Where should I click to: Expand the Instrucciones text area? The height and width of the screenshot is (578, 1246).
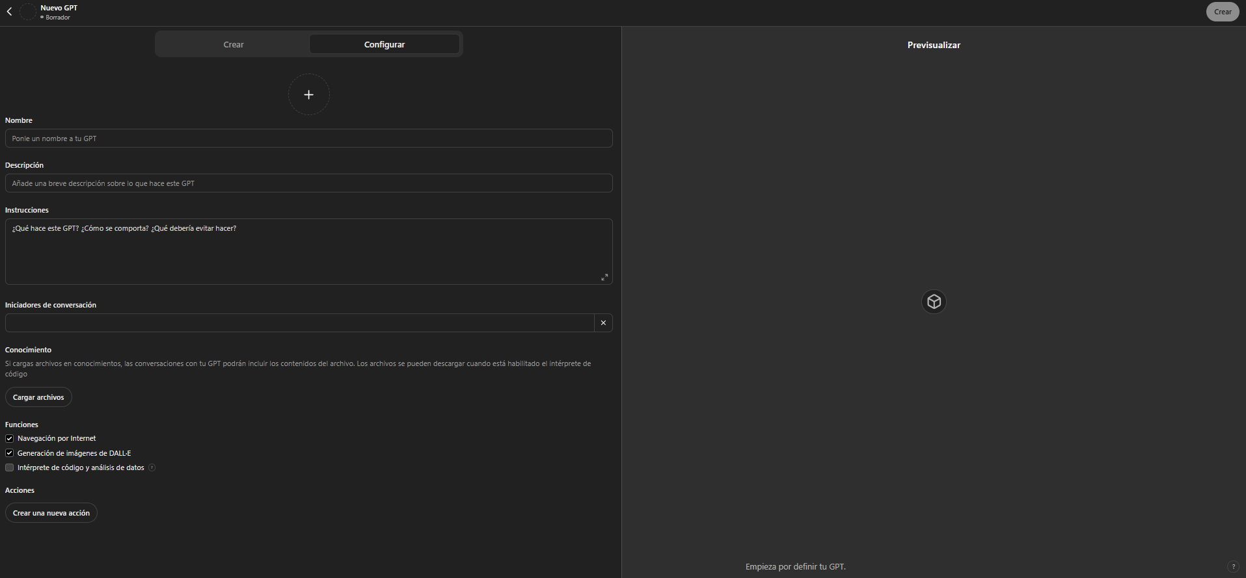(x=604, y=277)
